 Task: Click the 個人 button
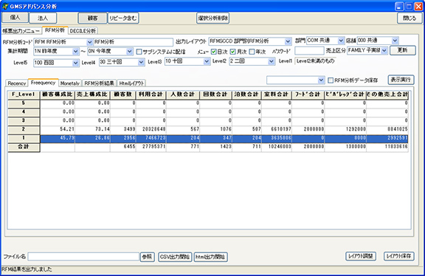coord(15,18)
